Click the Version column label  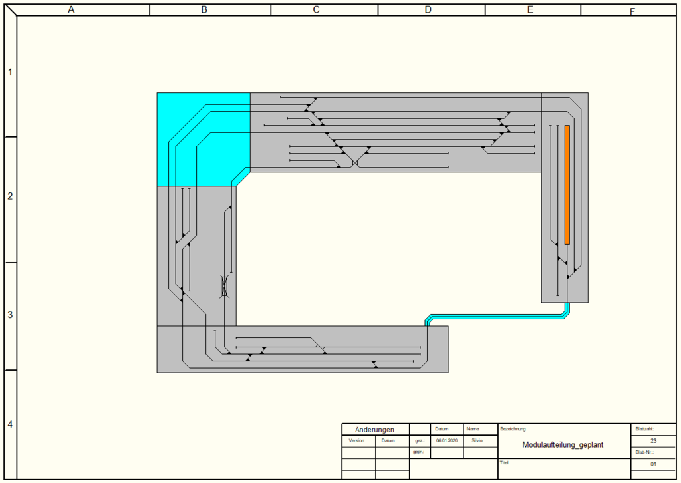tap(357, 440)
